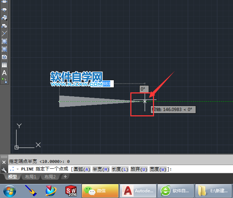Open the globe browser taskbar icon

[x=51, y=191]
